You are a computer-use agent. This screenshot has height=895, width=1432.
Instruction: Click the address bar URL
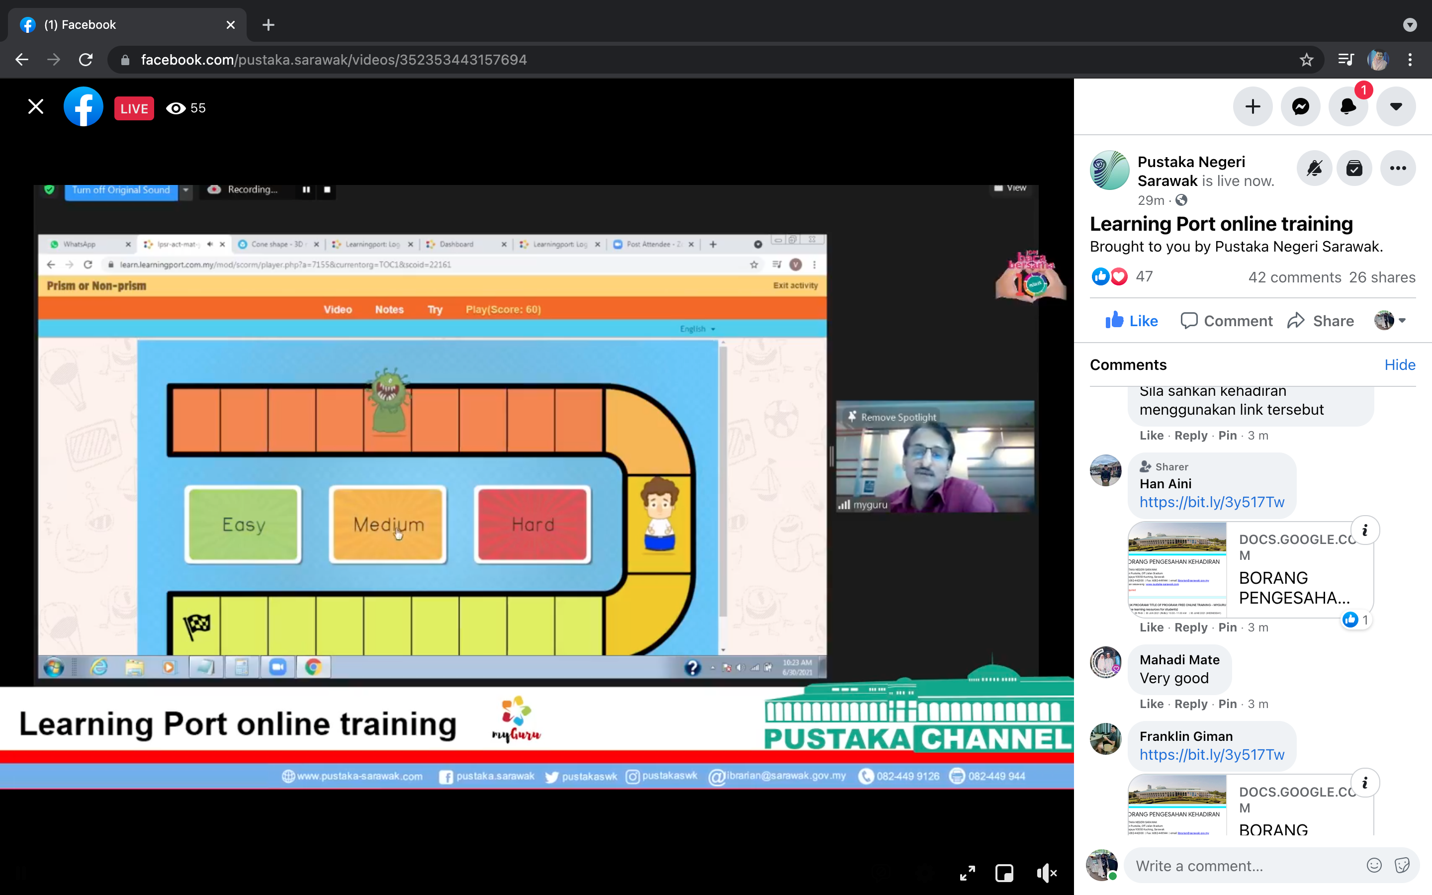(333, 60)
